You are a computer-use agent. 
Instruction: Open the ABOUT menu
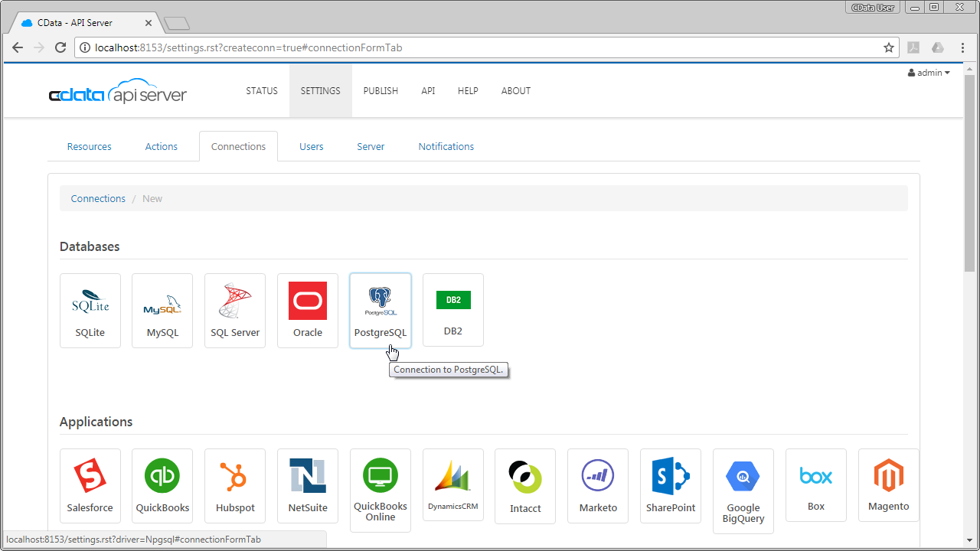click(516, 90)
